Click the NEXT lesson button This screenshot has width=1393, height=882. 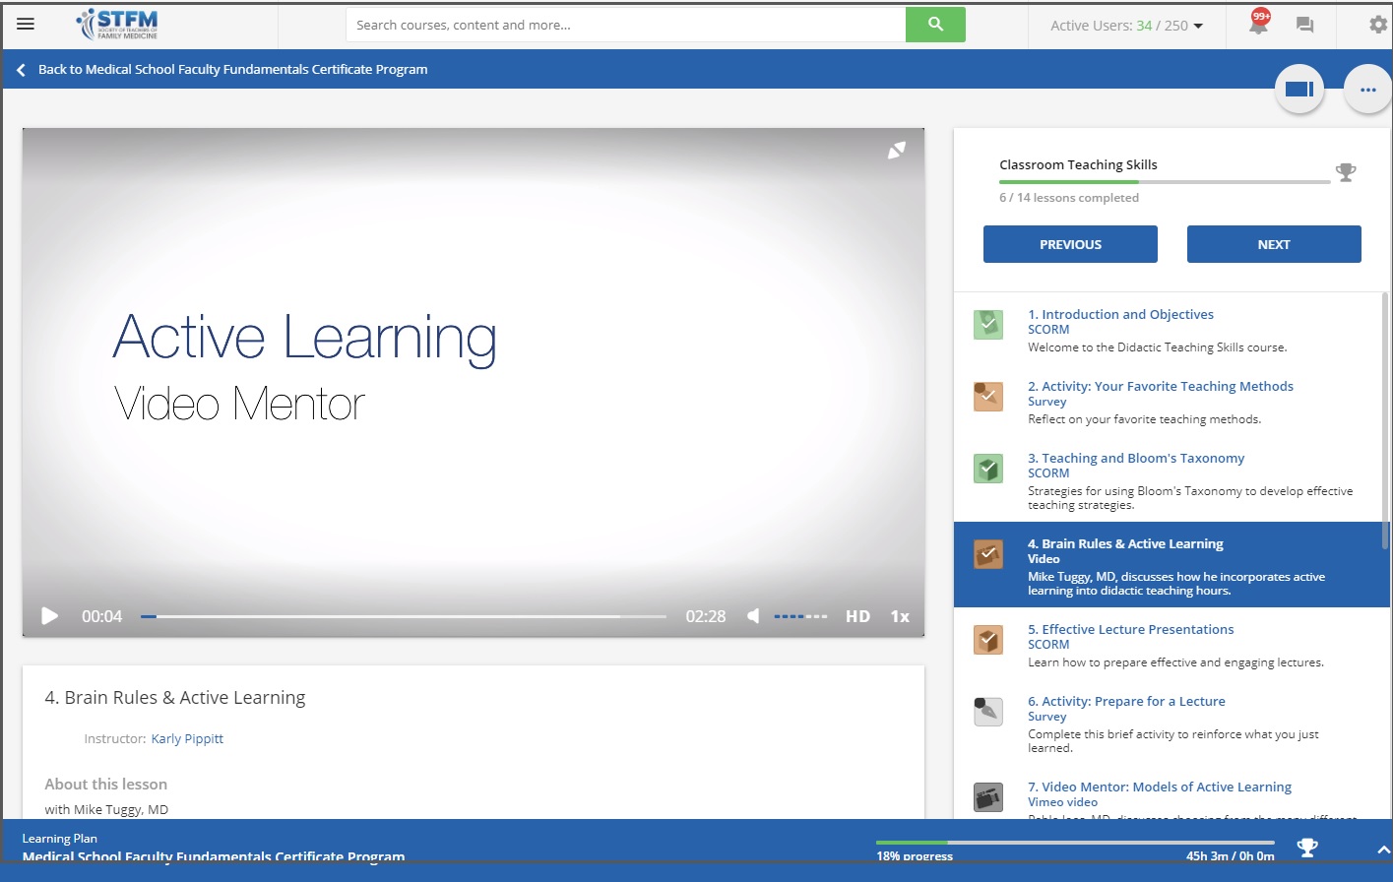pos(1274,244)
